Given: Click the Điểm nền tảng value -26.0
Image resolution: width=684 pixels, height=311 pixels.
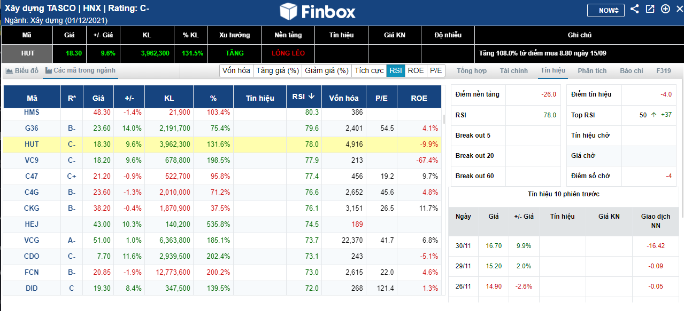Looking at the screenshot, I should (548, 94).
